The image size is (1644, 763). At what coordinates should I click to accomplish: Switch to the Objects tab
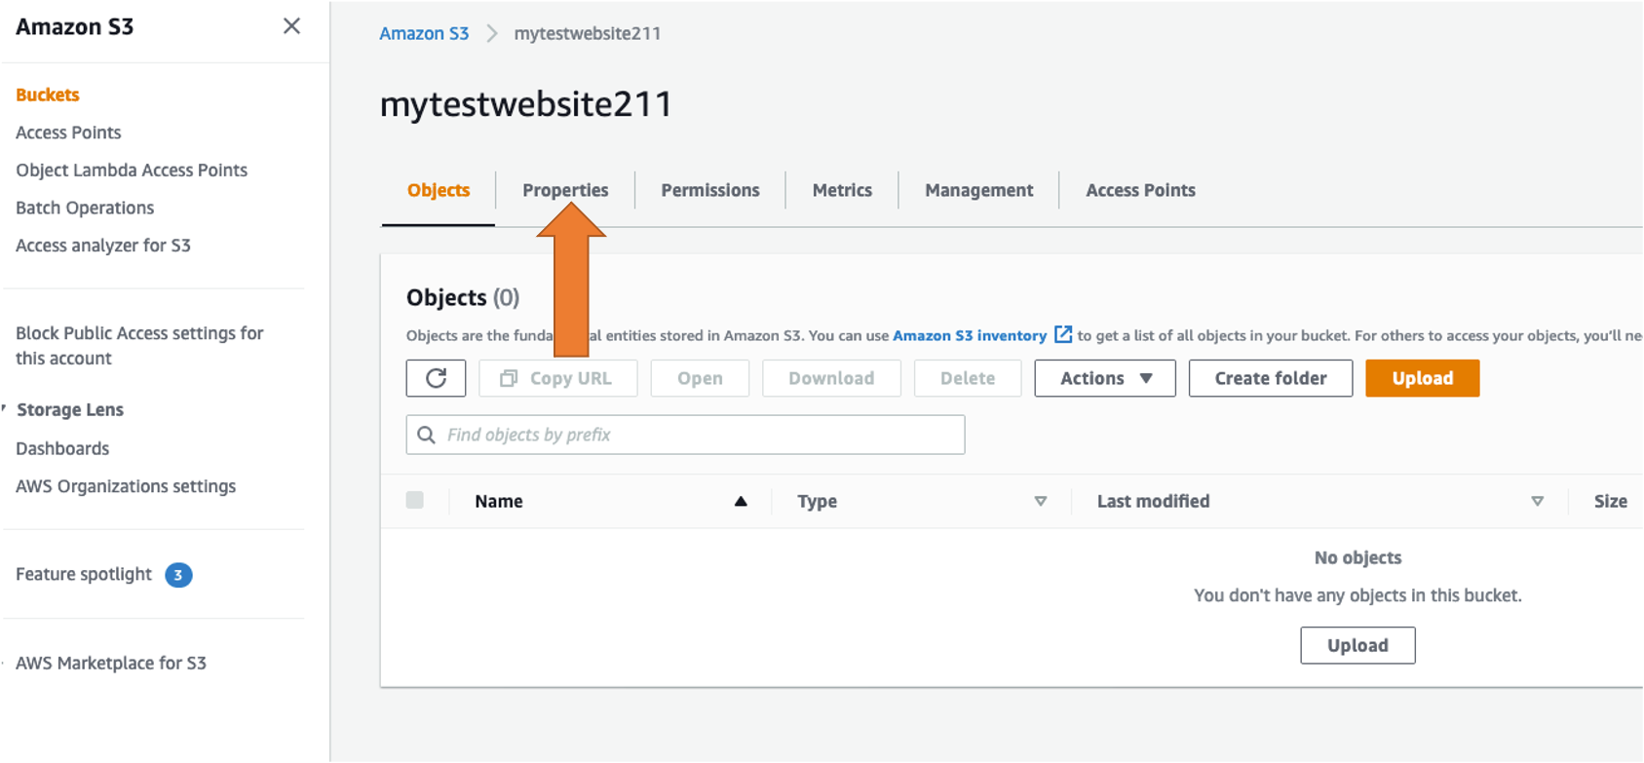point(439,190)
